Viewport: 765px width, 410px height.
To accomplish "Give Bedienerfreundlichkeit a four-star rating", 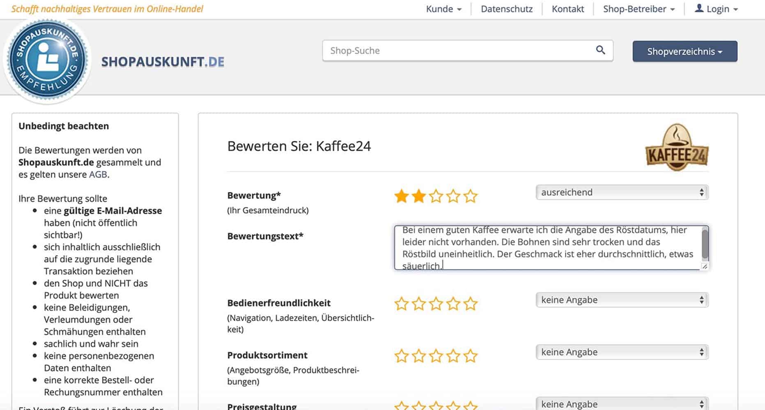I will point(453,304).
